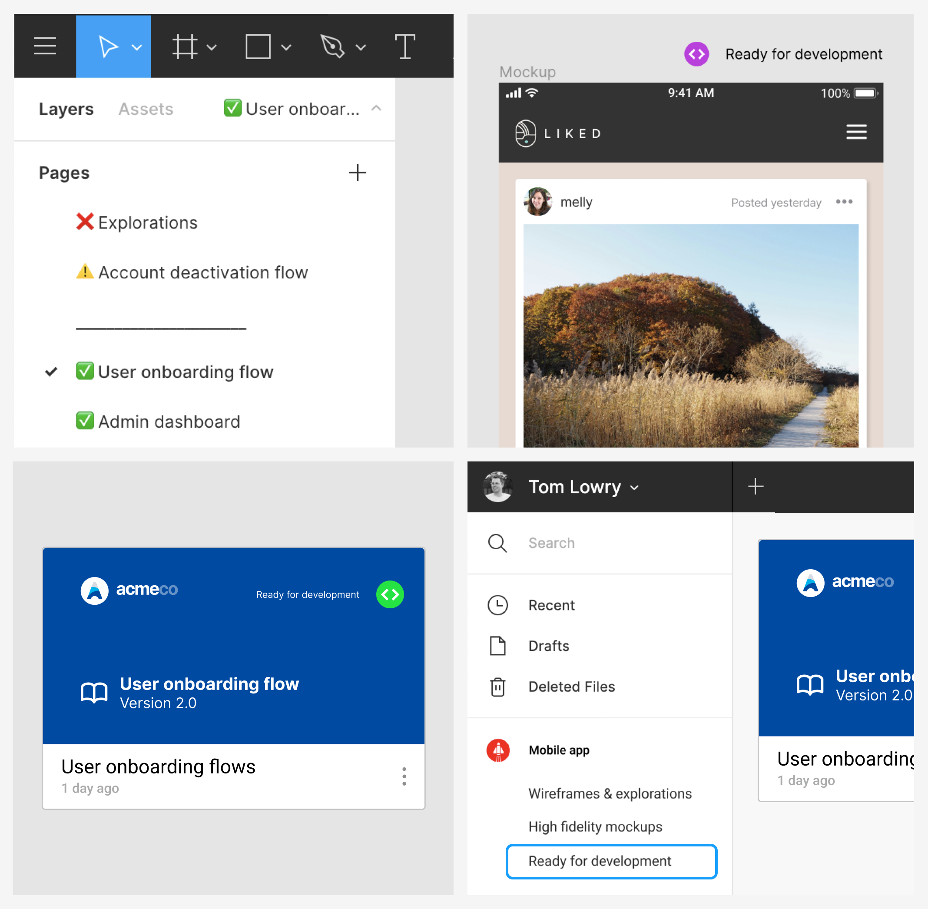
Task: Select the Frame tool
Action: pos(184,47)
